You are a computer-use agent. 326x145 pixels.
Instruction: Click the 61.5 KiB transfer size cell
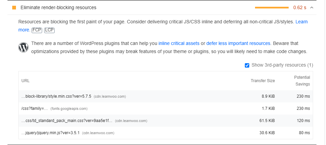pyautogui.click(x=268, y=121)
